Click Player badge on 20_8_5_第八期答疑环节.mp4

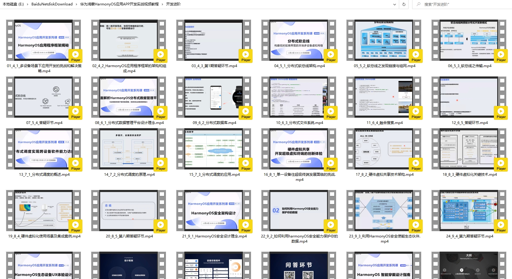tap(161, 226)
